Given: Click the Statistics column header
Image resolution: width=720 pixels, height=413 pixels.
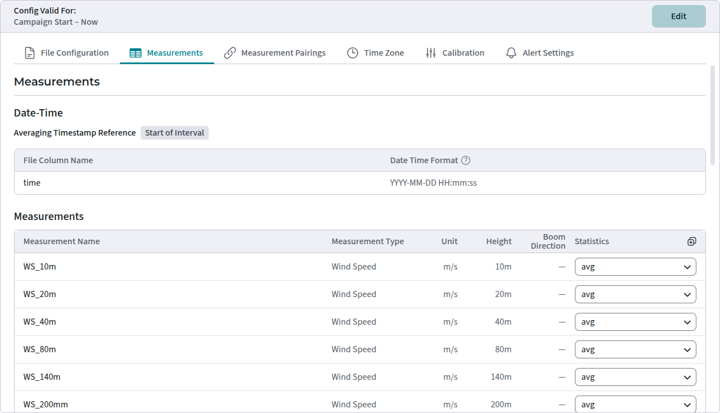Looking at the screenshot, I should click(x=592, y=241).
